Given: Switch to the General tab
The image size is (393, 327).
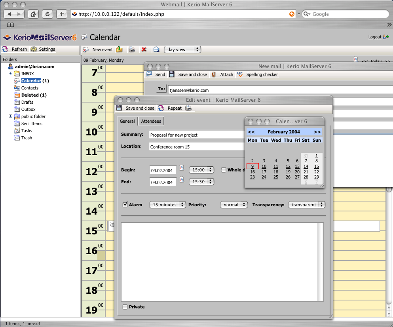Looking at the screenshot, I should (127, 121).
